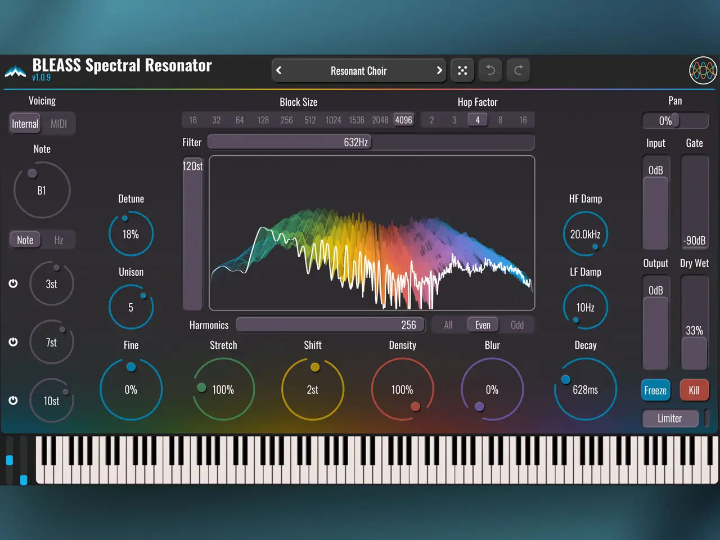Set hop factor to 2
This screenshot has width=720, height=540.
(431, 120)
